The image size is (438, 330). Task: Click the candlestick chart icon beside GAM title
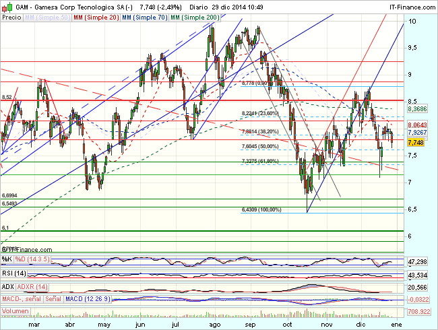(x=7, y=7)
